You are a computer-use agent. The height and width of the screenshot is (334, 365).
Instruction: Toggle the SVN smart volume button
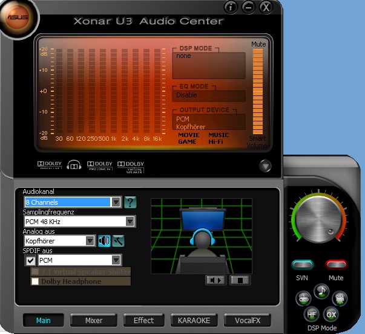pos(303,265)
